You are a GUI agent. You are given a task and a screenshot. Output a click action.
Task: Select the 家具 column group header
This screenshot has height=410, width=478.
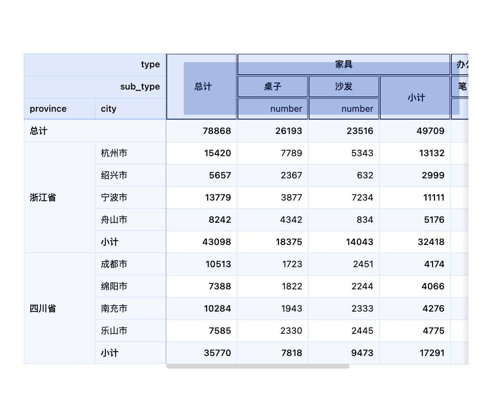coord(344,64)
